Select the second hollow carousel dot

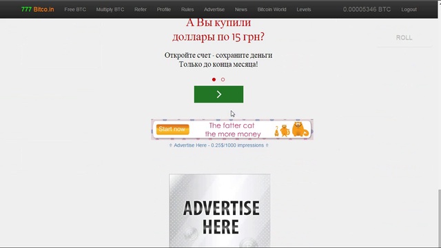(x=223, y=80)
